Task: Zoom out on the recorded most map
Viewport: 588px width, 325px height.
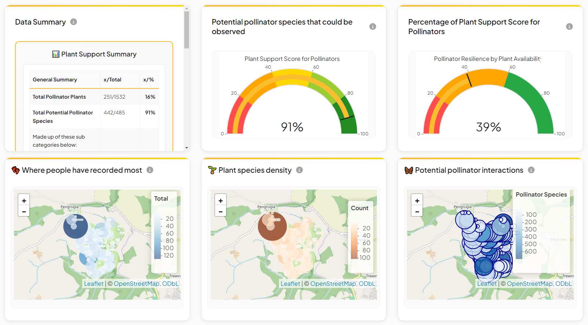Action: pos(24,211)
